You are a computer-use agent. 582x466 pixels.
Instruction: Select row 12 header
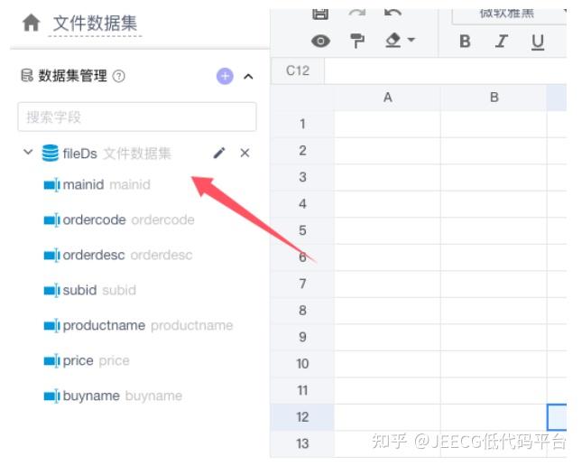tap(302, 417)
